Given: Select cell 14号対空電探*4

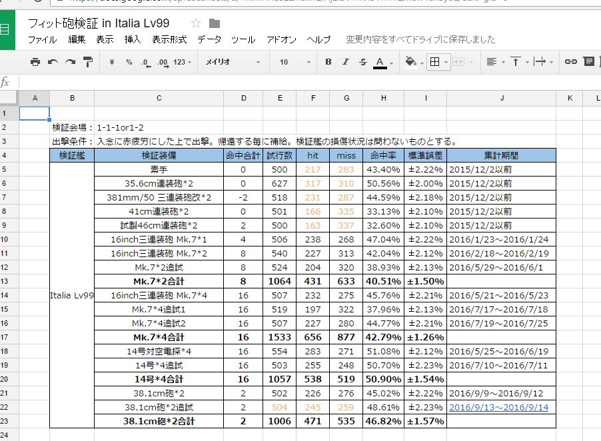Looking at the screenshot, I should (159, 351).
